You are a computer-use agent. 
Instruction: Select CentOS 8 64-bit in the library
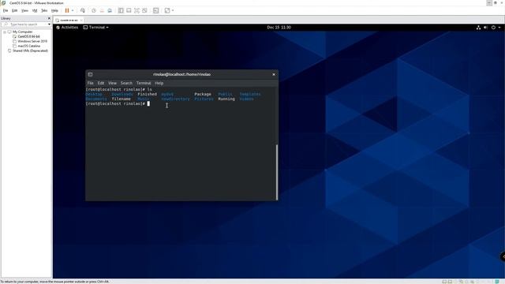29,36
